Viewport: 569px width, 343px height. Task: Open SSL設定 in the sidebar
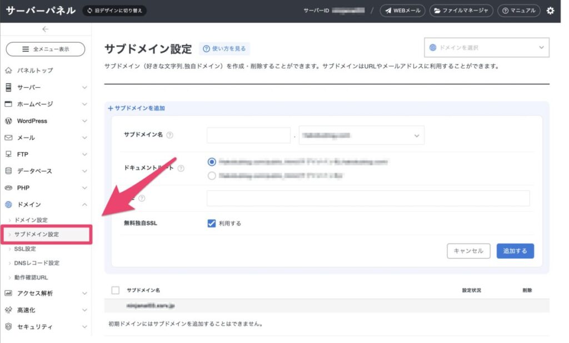(25, 249)
